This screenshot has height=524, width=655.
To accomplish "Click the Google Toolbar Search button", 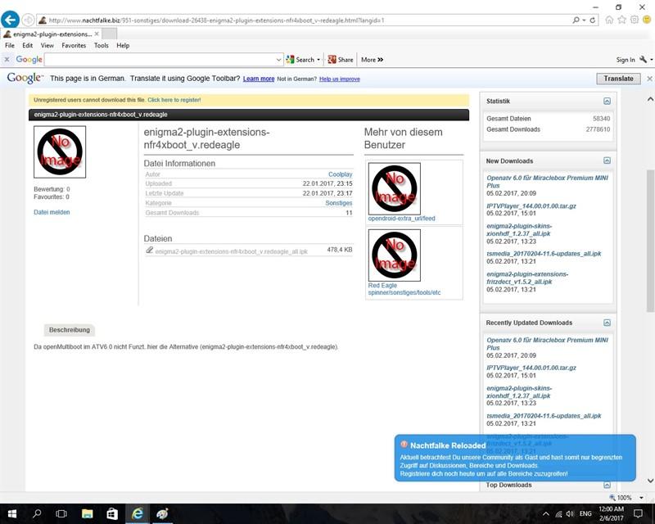I will pyautogui.click(x=300, y=60).
